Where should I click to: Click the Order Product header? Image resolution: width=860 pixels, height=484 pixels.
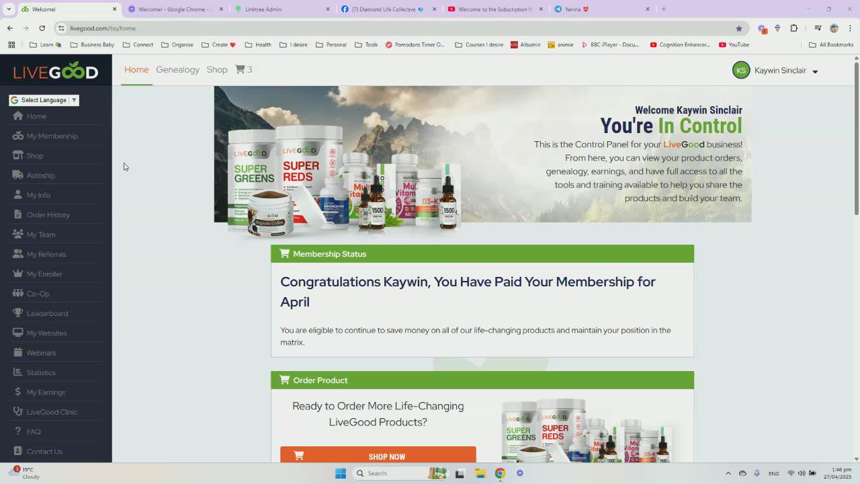482,380
